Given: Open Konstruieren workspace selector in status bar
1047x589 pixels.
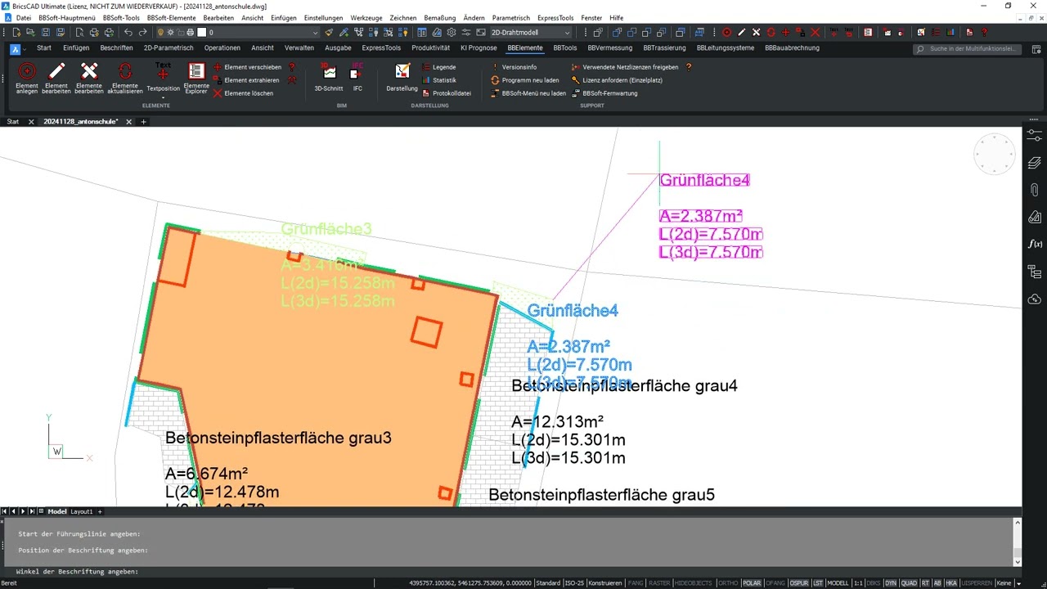Looking at the screenshot, I should (x=606, y=583).
